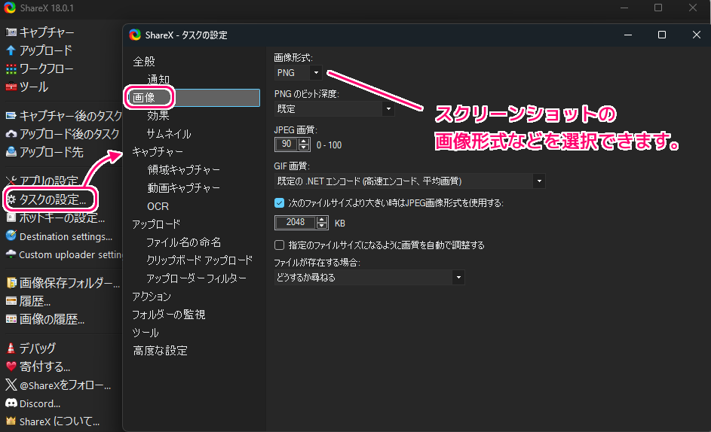Viewport: 711px width, 432px height.
Task: Decrease JPEG画質 value with down arrow
Action: pyautogui.click(x=305, y=148)
